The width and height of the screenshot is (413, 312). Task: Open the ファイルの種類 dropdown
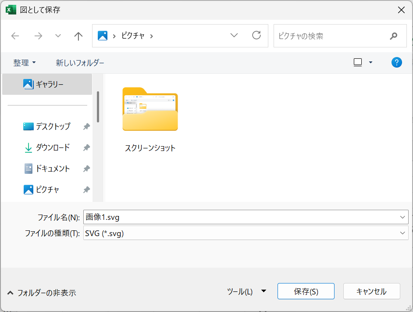tap(403, 233)
